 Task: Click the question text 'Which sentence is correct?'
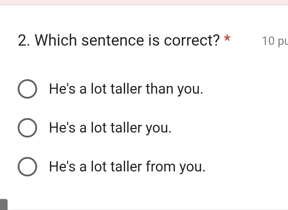click(x=127, y=41)
